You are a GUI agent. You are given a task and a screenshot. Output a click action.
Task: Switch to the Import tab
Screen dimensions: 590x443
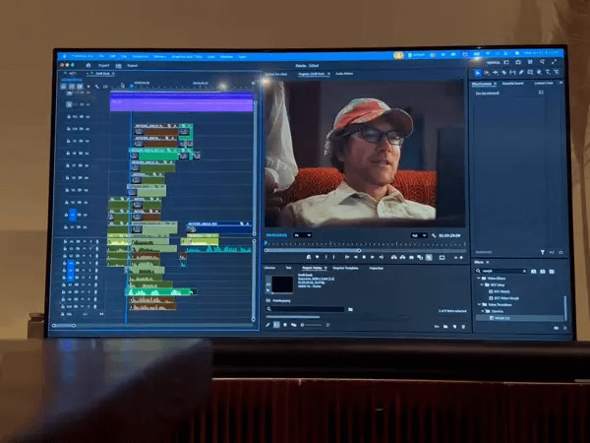(103, 65)
